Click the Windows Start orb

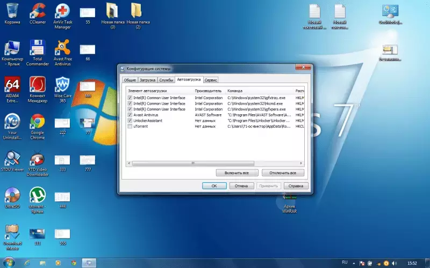point(9,263)
